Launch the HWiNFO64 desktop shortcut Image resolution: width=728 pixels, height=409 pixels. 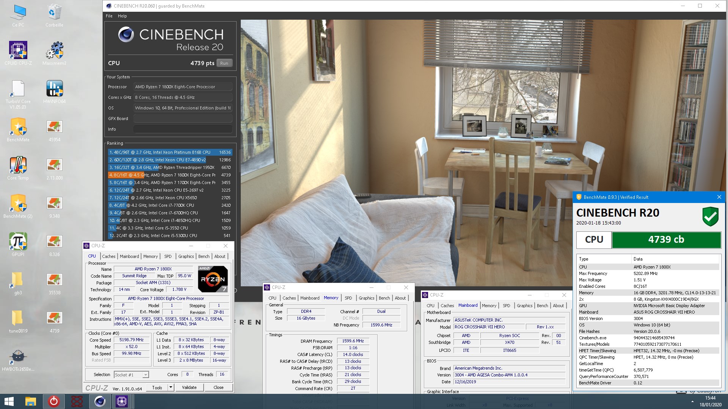click(55, 92)
